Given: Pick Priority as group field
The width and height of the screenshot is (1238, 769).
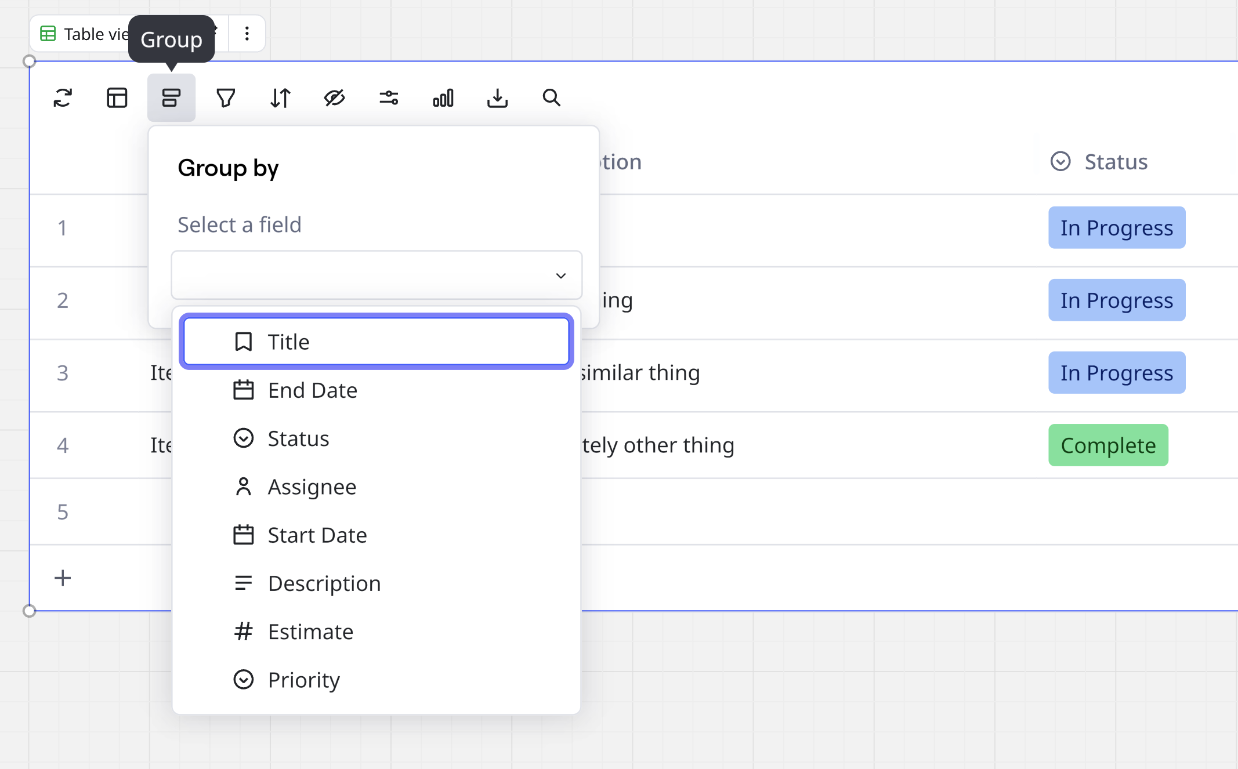Looking at the screenshot, I should pyautogui.click(x=303, y=680).
